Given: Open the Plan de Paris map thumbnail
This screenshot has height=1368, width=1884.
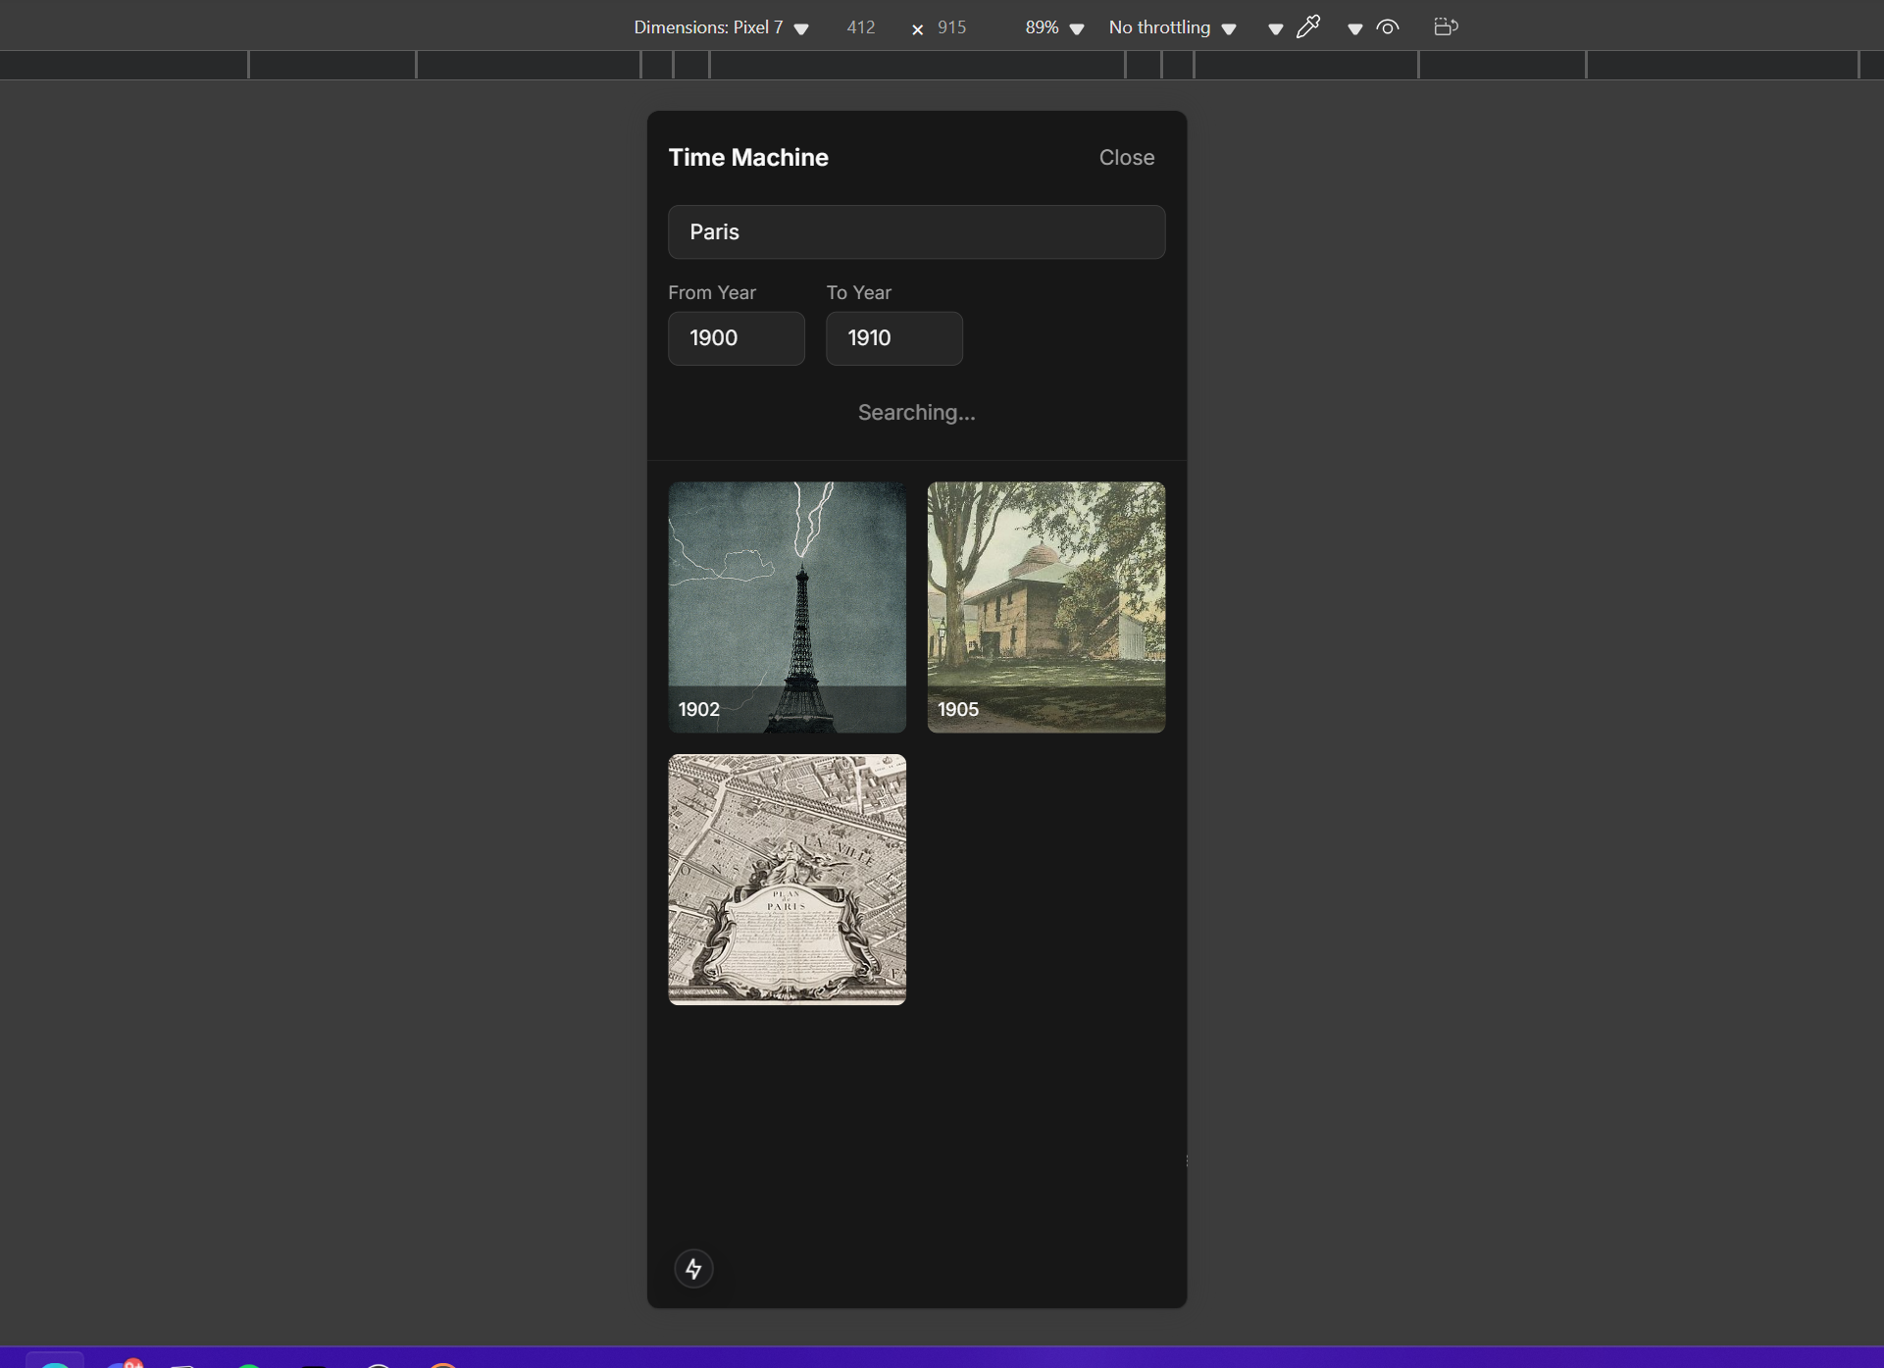Looking at the screenshot, I should (787, 879).
